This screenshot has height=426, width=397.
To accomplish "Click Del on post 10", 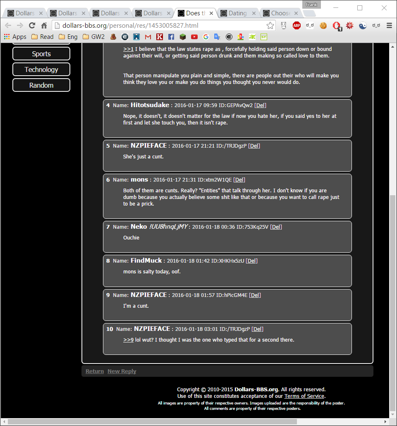I will point(257,329).
